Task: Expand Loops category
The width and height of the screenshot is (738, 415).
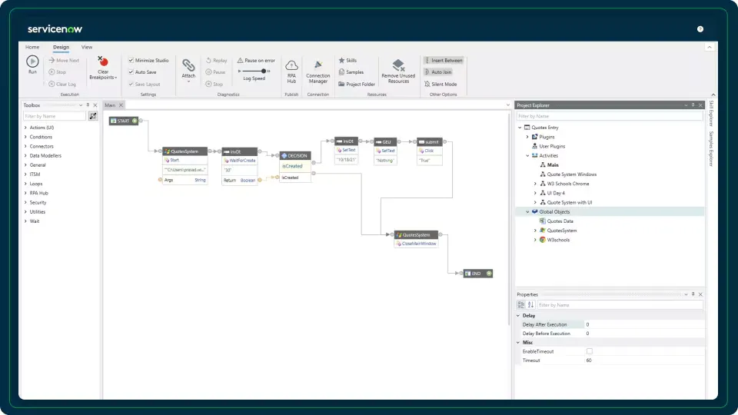Action: pyautogui.click(x=25, y=184)
